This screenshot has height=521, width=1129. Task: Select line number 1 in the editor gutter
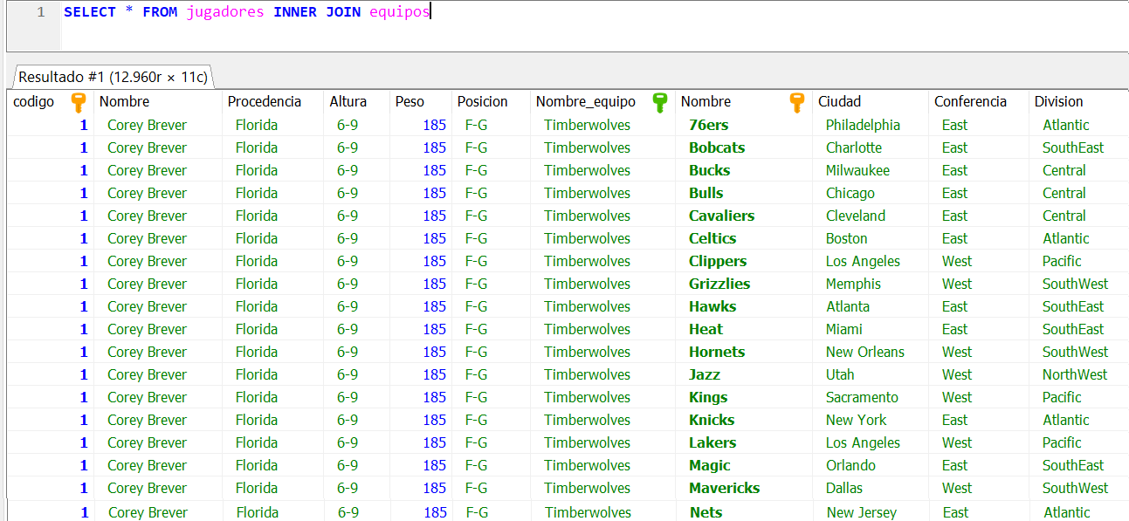click(41, 13)
